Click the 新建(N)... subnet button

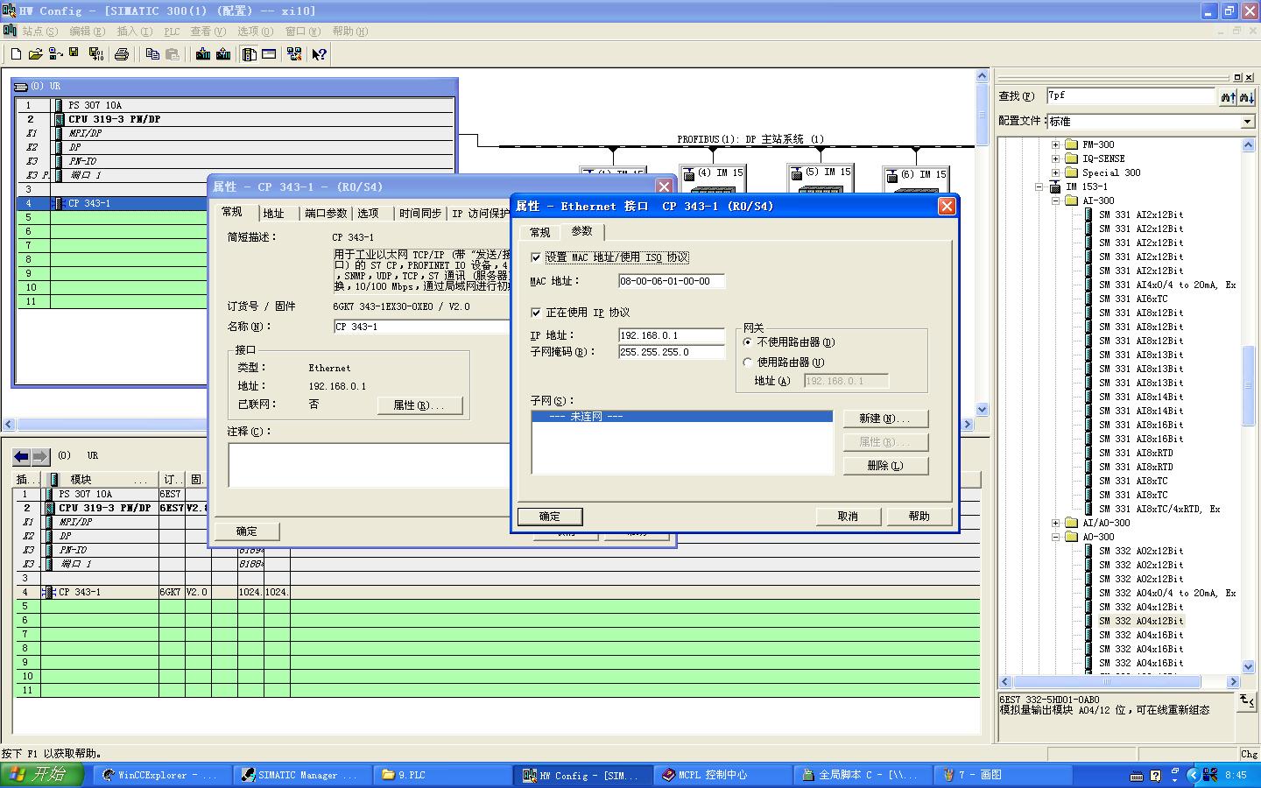[885, 419]
